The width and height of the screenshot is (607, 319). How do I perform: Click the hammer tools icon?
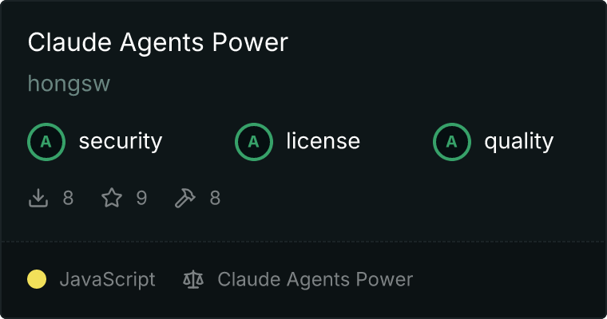pyautogui.click(x=185, y=198)
